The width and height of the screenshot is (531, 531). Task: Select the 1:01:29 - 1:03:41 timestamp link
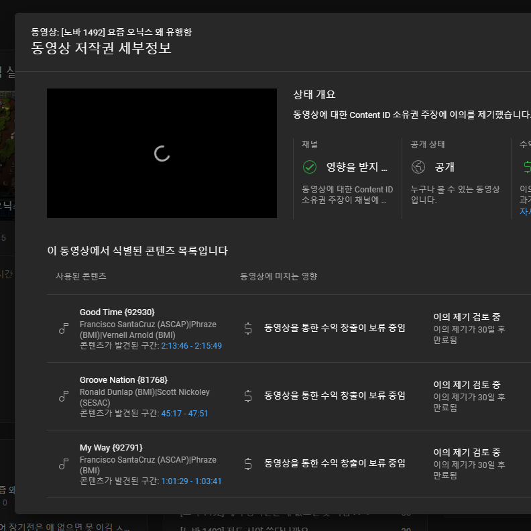pyautogui.click(x=191, y=481)
